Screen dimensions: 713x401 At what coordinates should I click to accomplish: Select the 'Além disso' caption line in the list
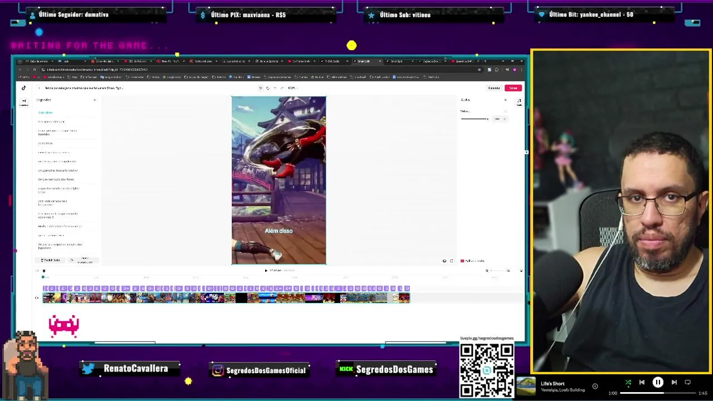click(45, 113)
